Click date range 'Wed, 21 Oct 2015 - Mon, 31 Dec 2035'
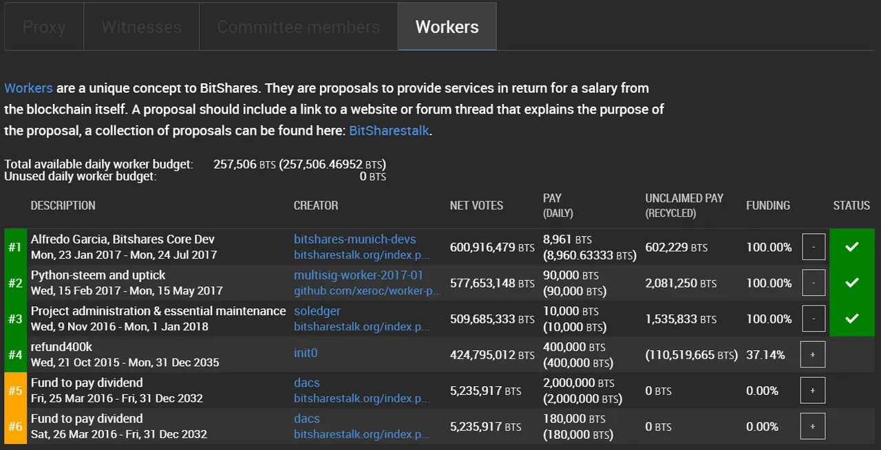This screenshot has height=450, width=881. pos(125,362)
